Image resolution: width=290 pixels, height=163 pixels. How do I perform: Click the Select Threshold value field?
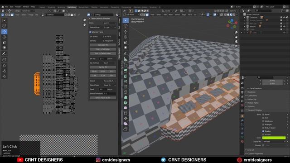tap(110, 94)
